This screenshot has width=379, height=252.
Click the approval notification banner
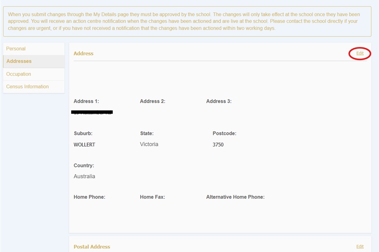point(189,20)
